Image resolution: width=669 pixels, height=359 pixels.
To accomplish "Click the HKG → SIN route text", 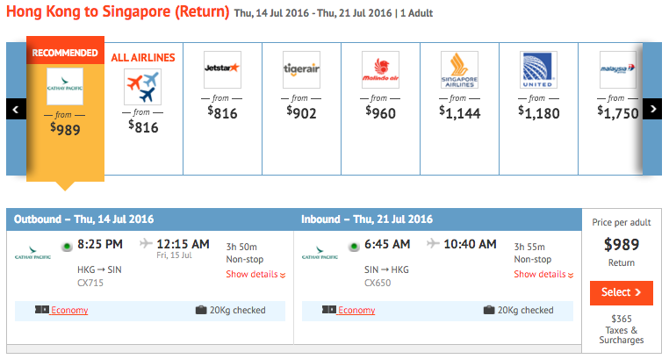I will (x=99, y=269).
